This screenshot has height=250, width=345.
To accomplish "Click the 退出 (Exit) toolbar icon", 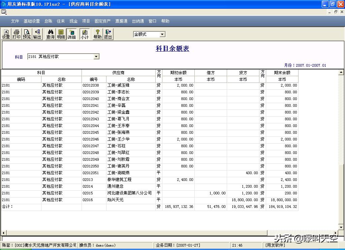I will 108,34.
